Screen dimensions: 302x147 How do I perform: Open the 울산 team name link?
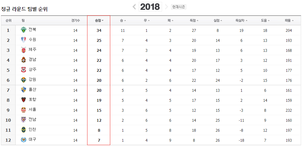(32, 90)
